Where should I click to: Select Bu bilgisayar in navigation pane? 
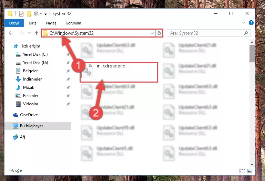pyautogui.click(x=38, y=126)
